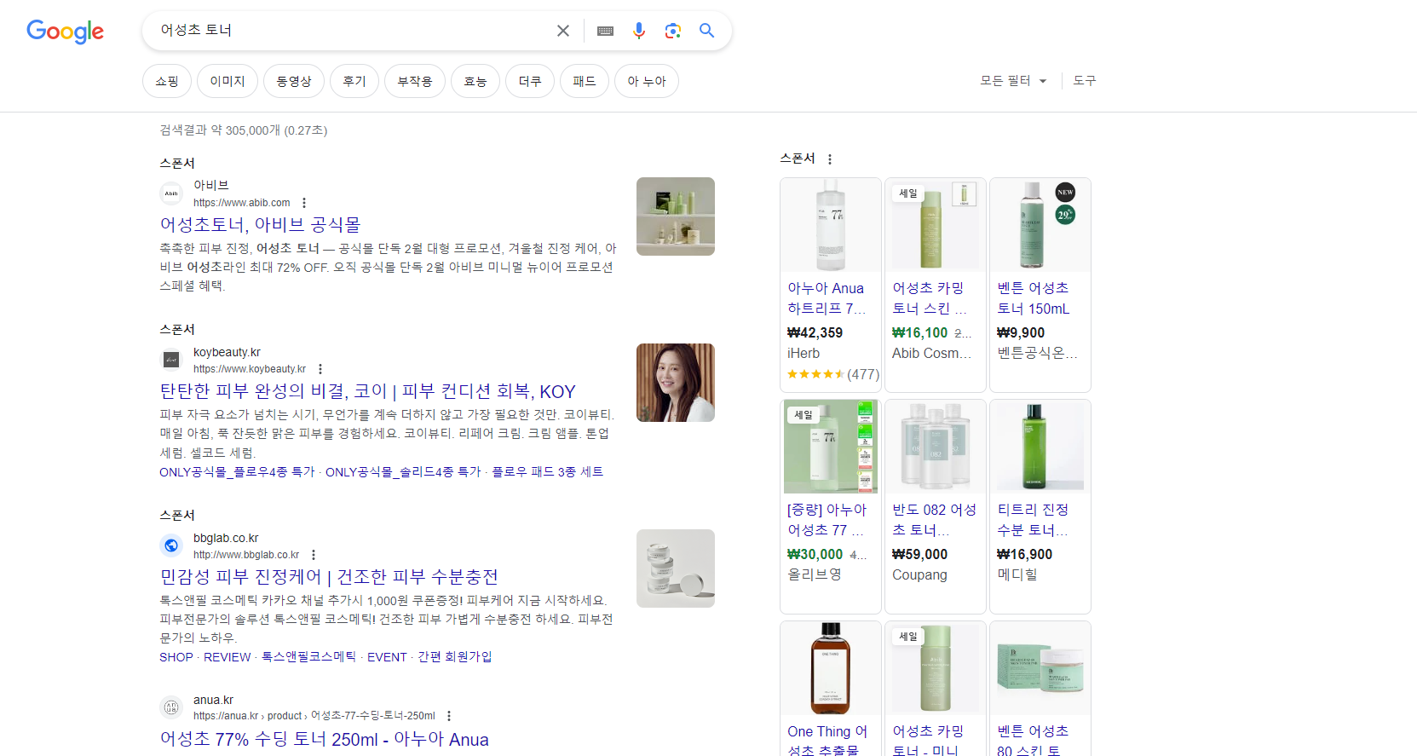Open options menu for anua.kr result

[x=449, y=716]
